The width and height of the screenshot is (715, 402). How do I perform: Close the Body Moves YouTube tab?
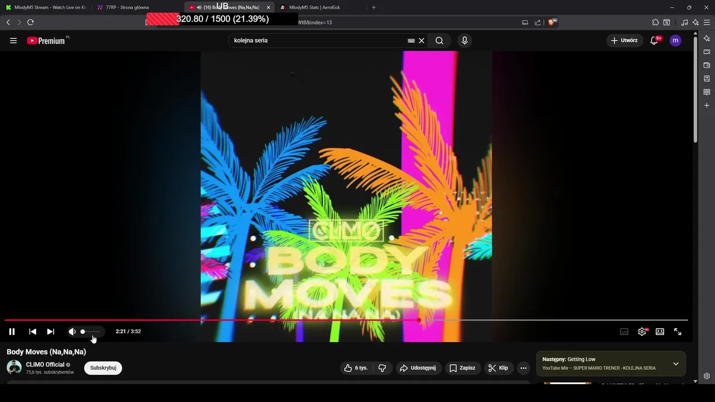click(x=268, y=7)
